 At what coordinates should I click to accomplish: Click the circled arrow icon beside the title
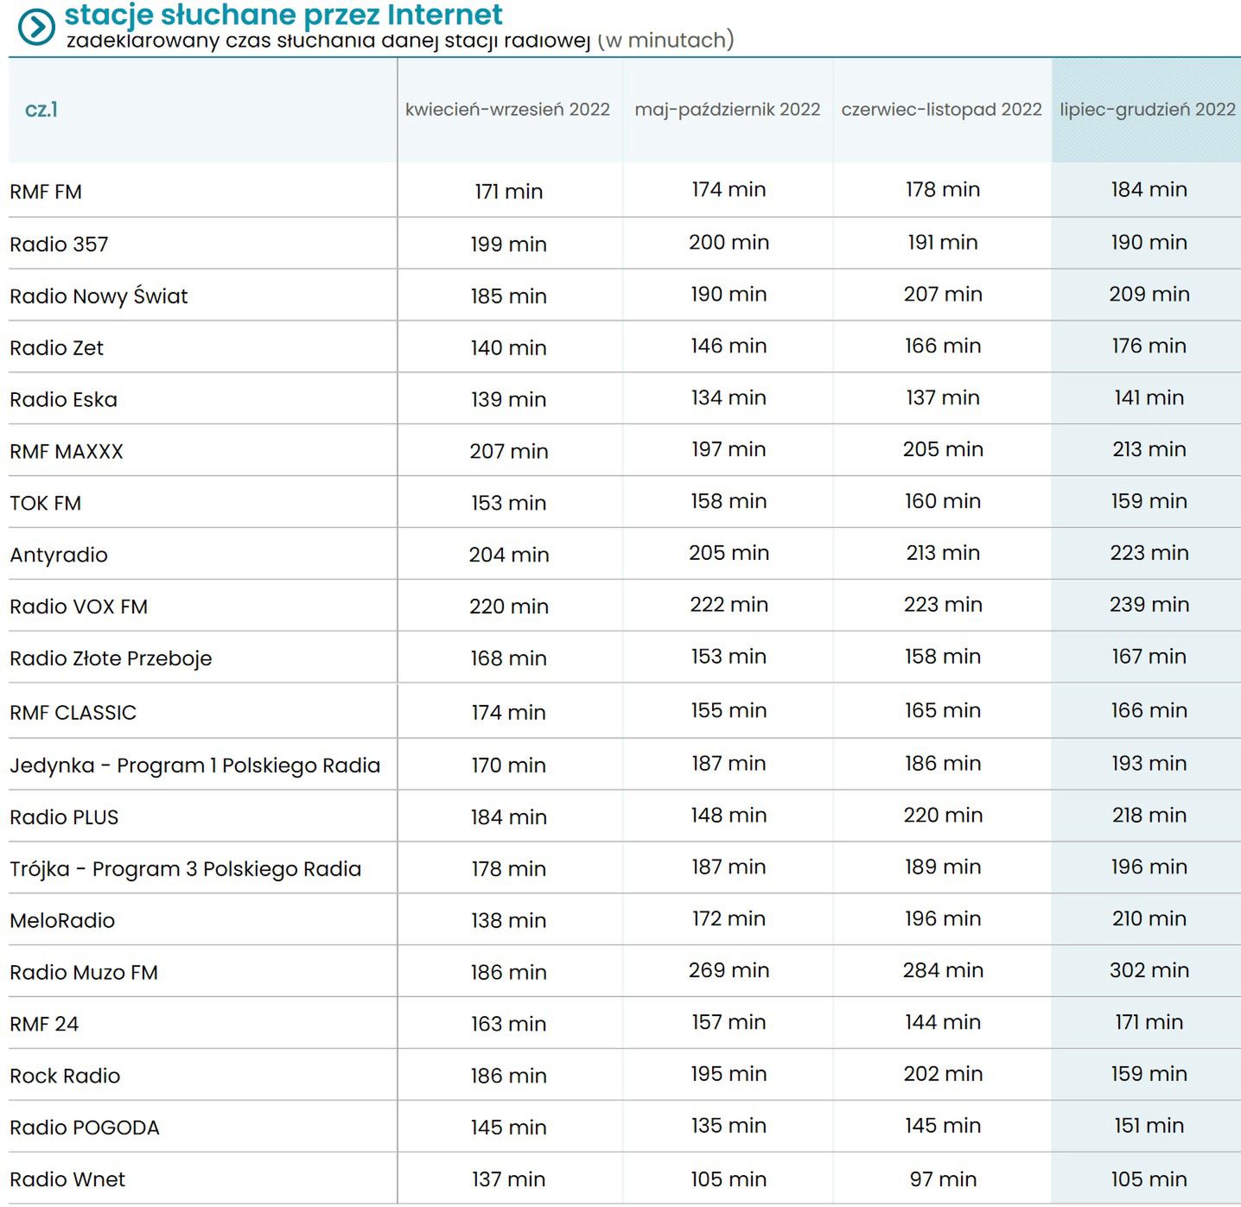click(36, 26)
